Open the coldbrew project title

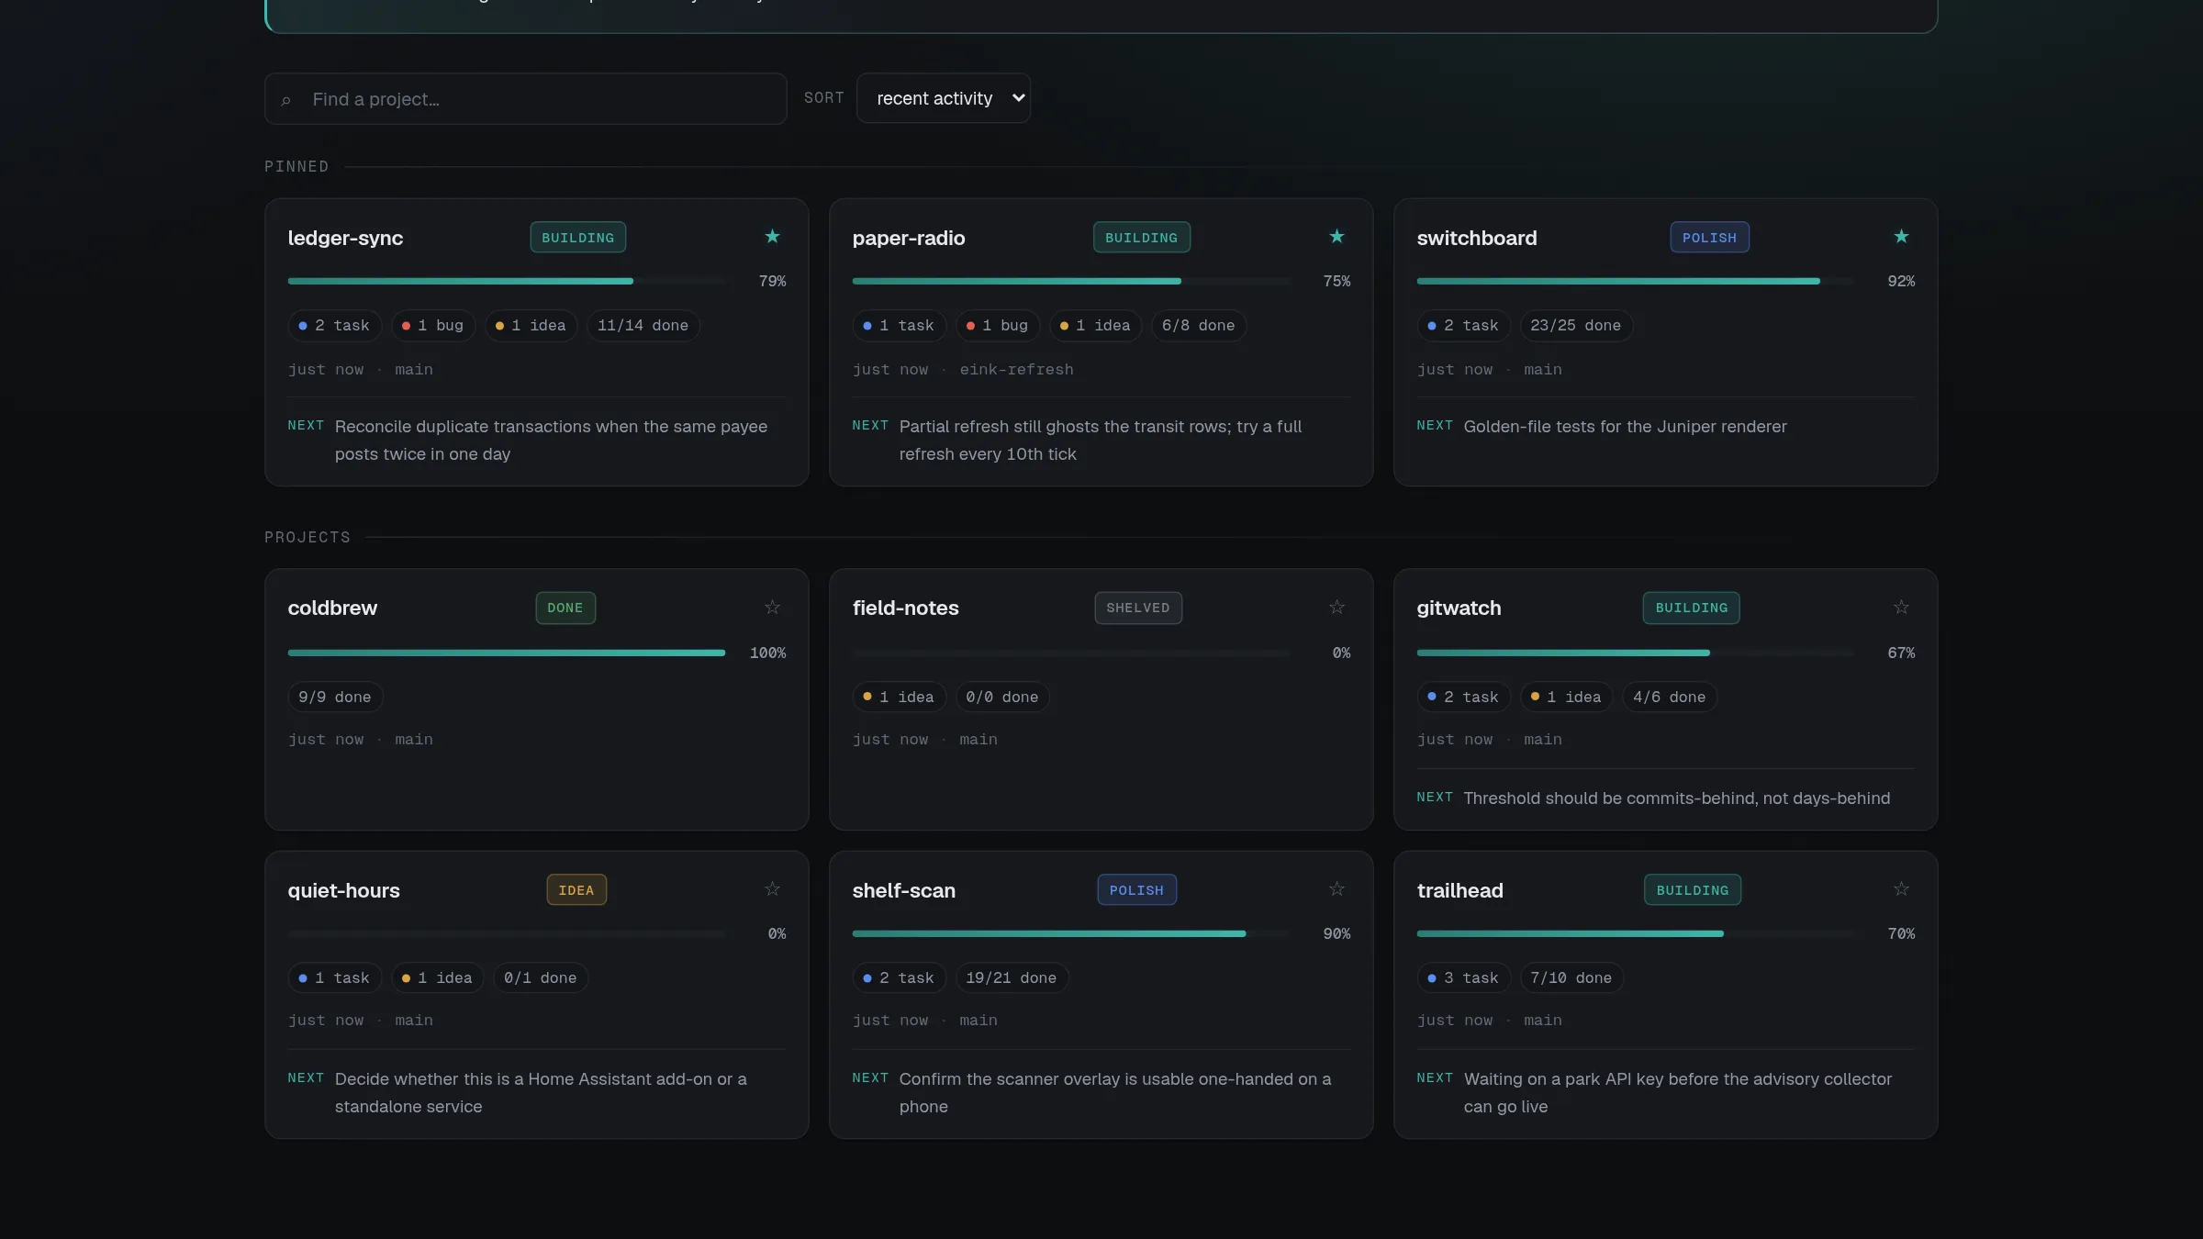click(x=332, y=608)
